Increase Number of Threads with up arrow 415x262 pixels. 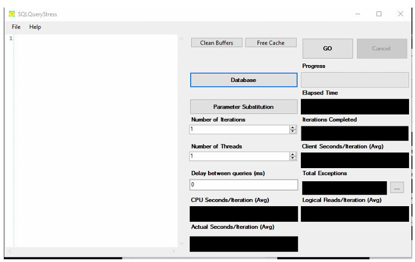point(293,154)
